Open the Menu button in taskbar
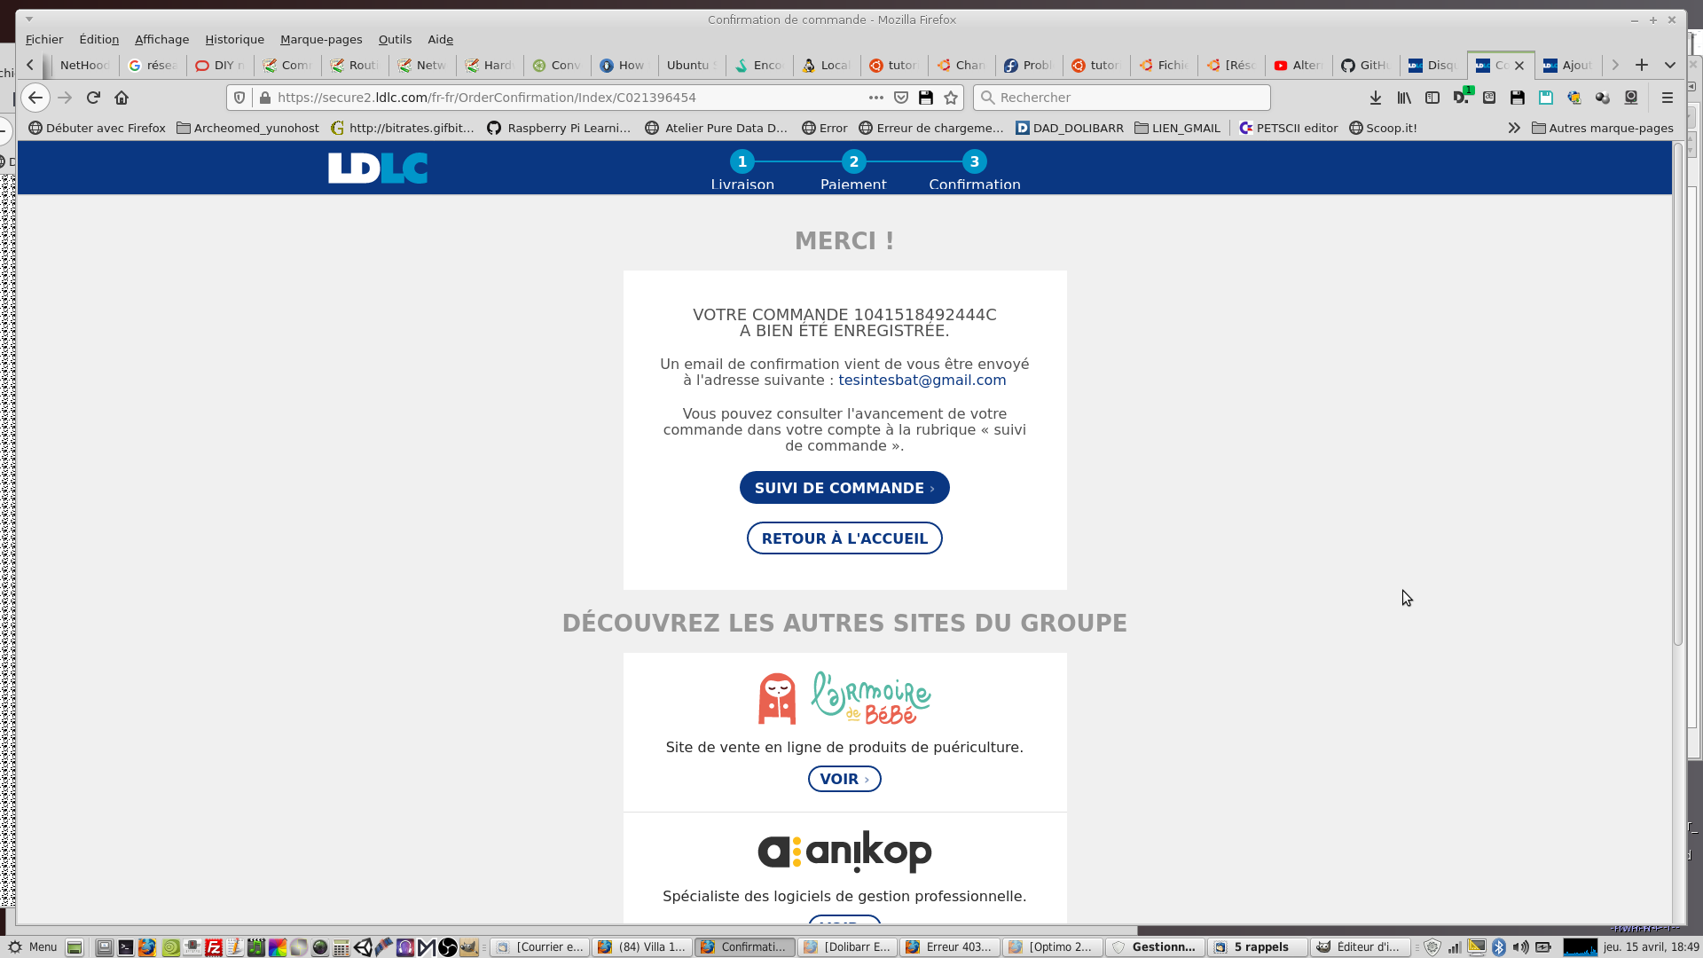This screenshot has width=1703, height=958. (33, 946)
